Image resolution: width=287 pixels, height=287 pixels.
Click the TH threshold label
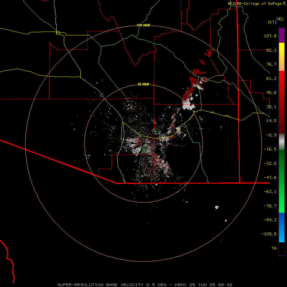[274, 248]
